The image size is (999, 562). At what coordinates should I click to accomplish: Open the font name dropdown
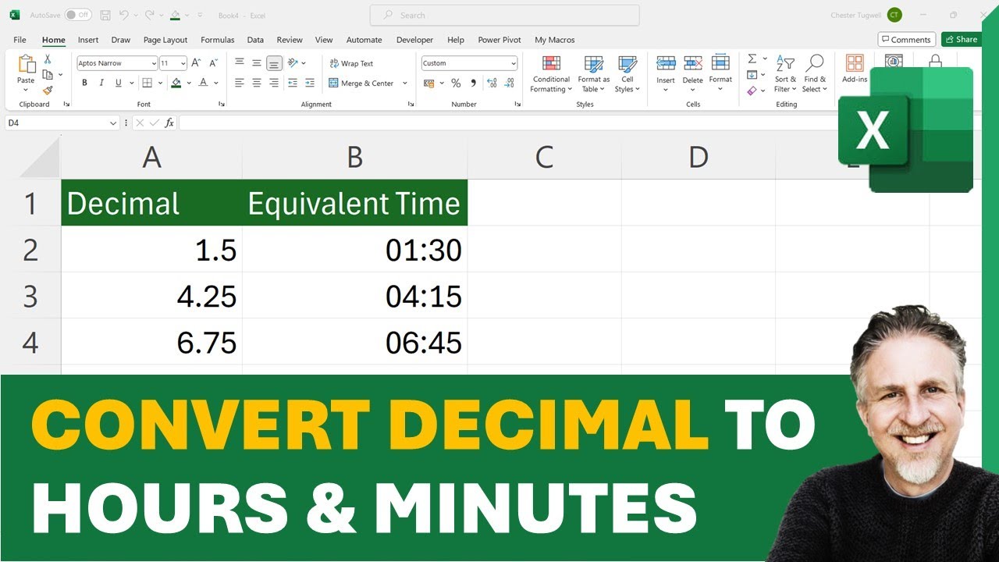point(153,63)
